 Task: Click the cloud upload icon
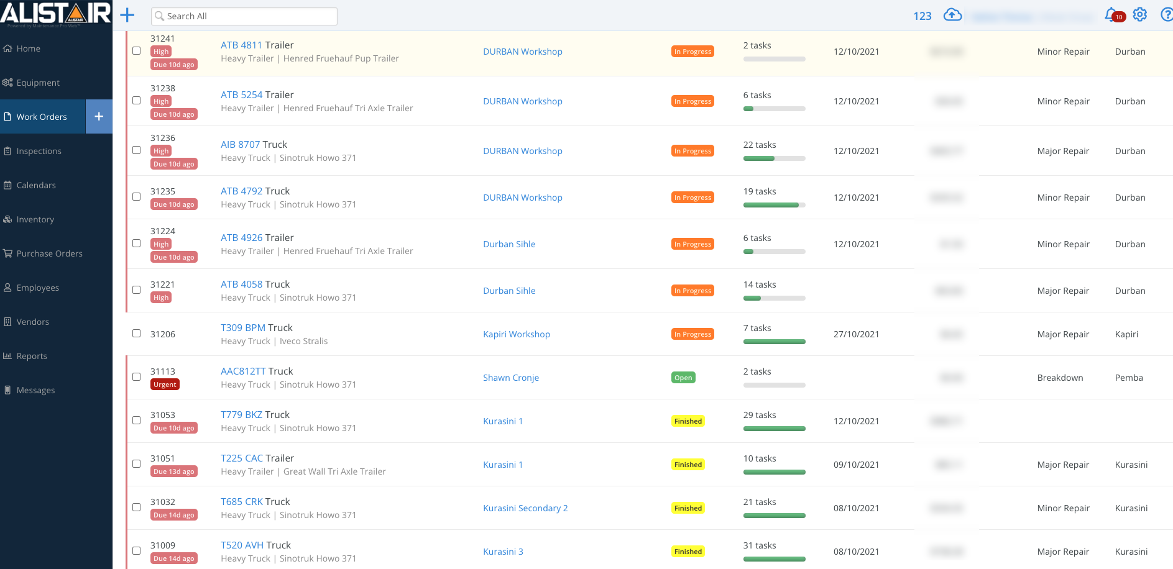tap(952, 15)
